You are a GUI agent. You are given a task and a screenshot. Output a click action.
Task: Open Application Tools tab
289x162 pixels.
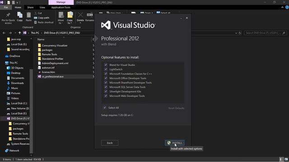(61, 7)
